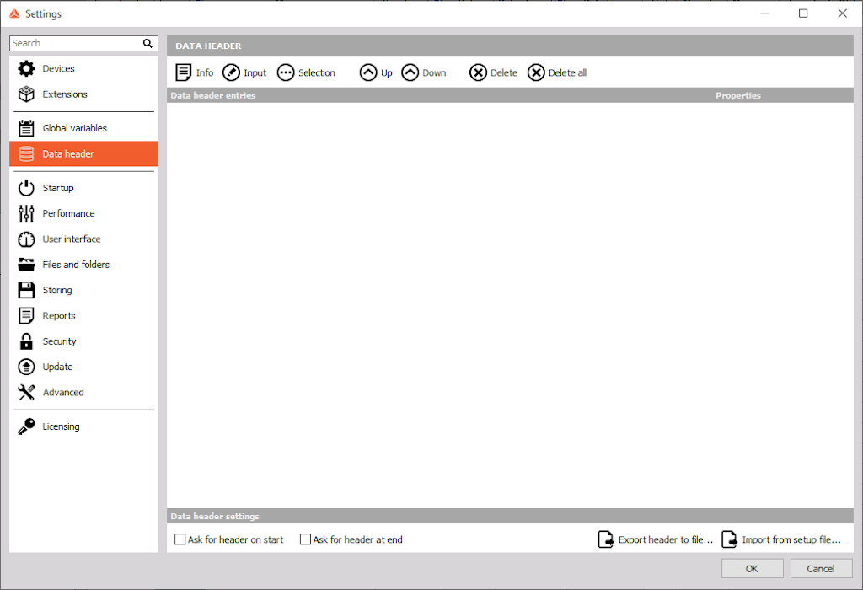This screenshot has width=863, height=590.
Task: Confirm settings with OK
Action: pyautogui.click(x=752, y=569)
